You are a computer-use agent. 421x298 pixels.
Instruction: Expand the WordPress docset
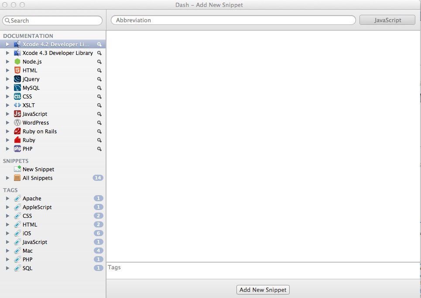(x=7, y=122)
